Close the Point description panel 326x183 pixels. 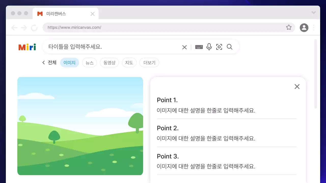(297, 86)
